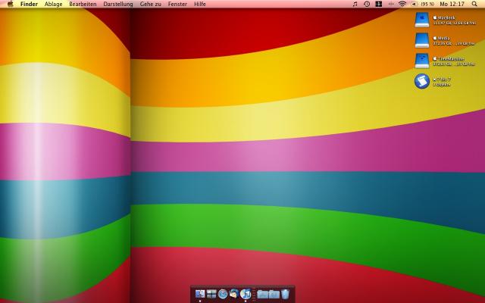485x303 pixels.
Task: Select the MacBook drive icon on desktop
Action: [x=422, y=20]
